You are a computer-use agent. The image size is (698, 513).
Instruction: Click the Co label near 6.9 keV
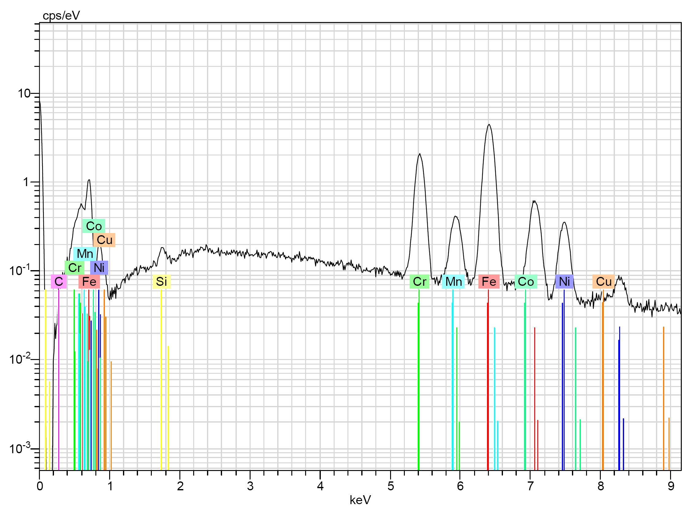point(526,282)
